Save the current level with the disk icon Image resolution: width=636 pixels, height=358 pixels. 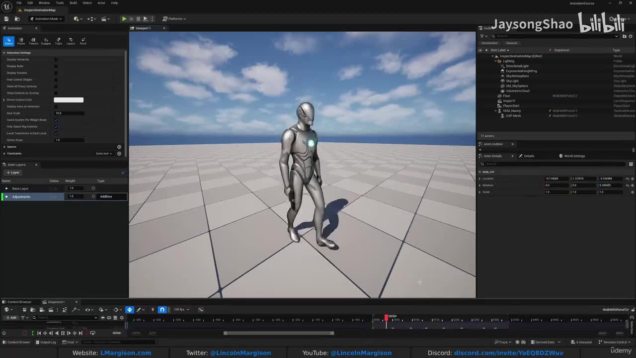[6, 19]
